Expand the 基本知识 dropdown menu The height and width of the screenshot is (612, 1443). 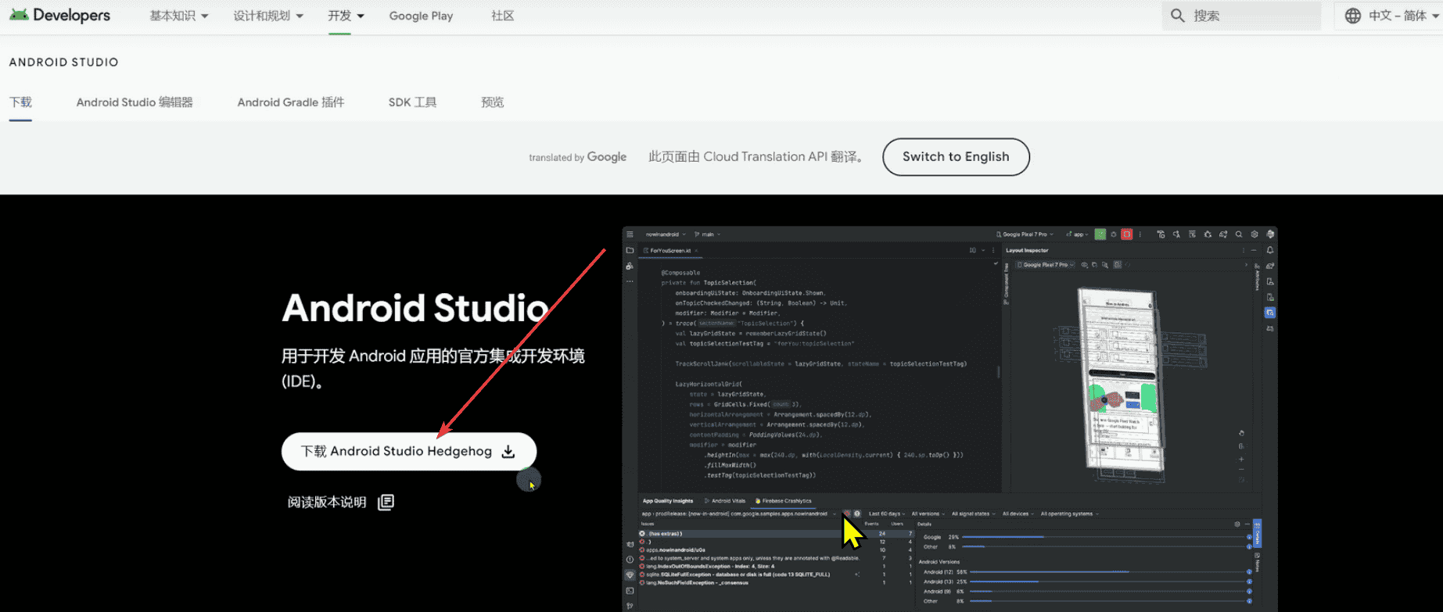click(x=178, y=16)
